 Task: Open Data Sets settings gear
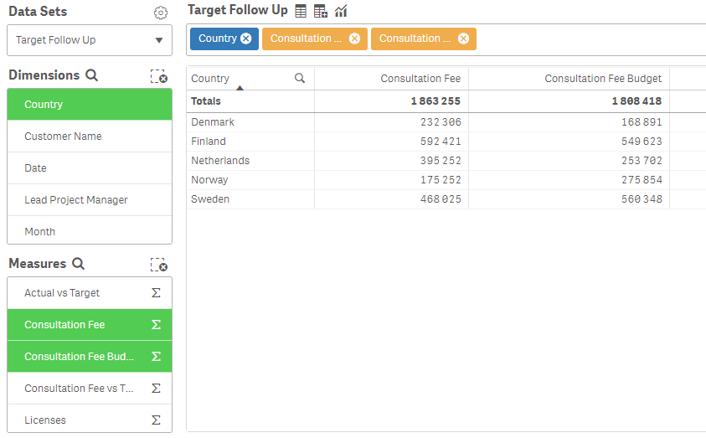click(x=160, y=13)
